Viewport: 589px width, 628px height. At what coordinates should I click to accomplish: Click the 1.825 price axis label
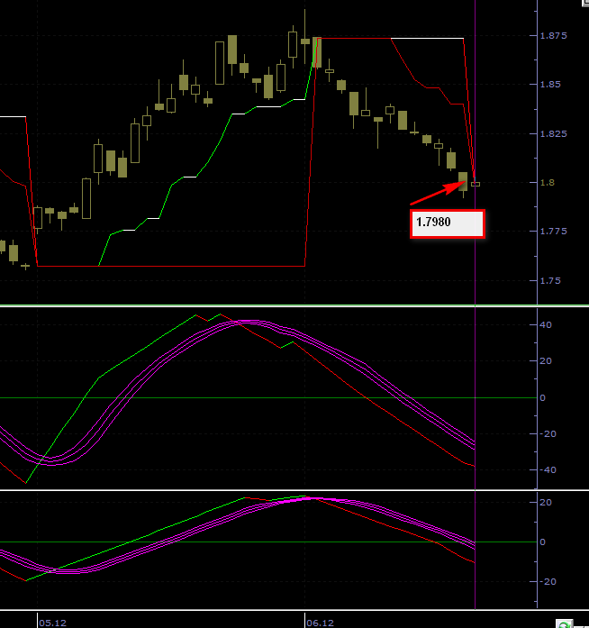pos(553,133)
